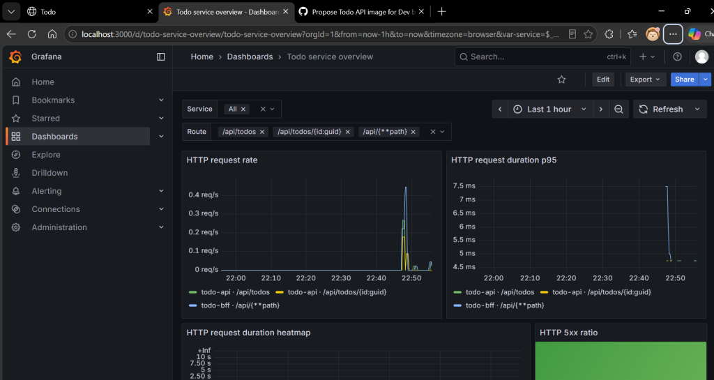
Task: Open the Help question mark icon
Action: click(678, 57)
